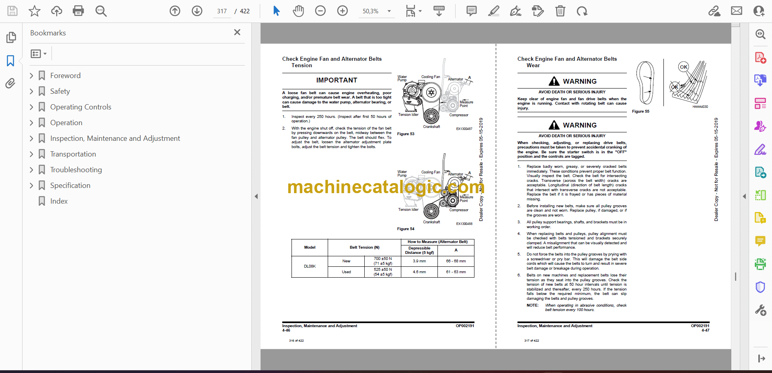Open Page Thumbnails panel
This screenshot has width=772, height=373.
click(11, 37)
